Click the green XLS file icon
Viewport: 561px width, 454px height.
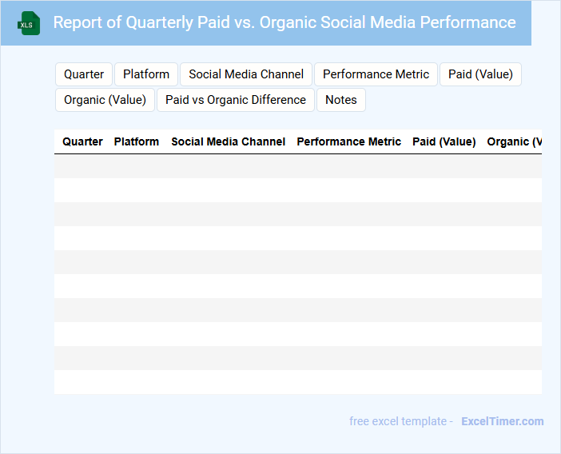click(x=30, y=23)
